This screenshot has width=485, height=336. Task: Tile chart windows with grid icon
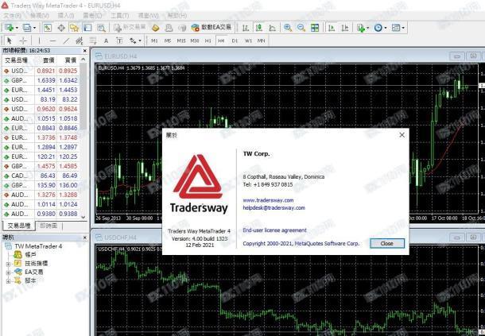315,28
